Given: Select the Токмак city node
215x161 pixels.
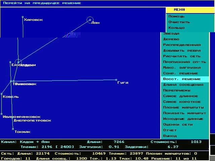Looking at the screenshot, I should (x=13, y=129).
